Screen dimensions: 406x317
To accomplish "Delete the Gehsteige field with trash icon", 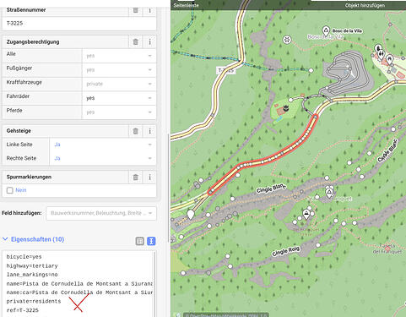I will 136,131.
